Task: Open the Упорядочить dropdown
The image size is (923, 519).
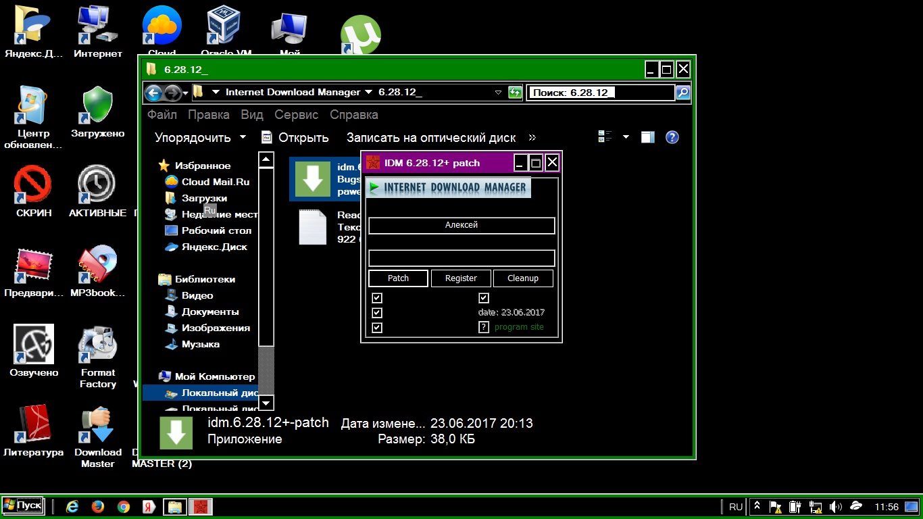Action: [x=201, y=138]
